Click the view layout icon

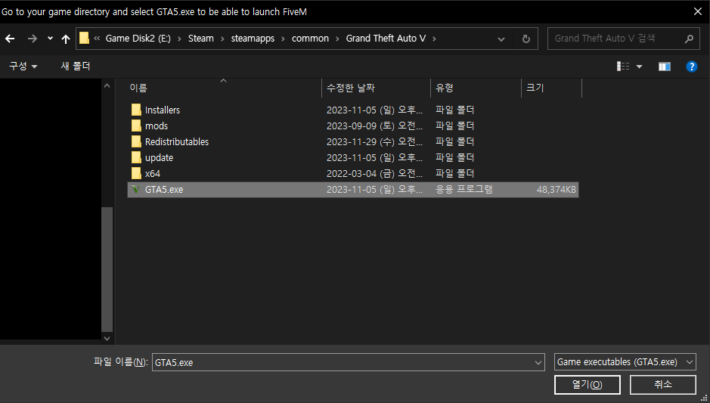click(623, 67)
